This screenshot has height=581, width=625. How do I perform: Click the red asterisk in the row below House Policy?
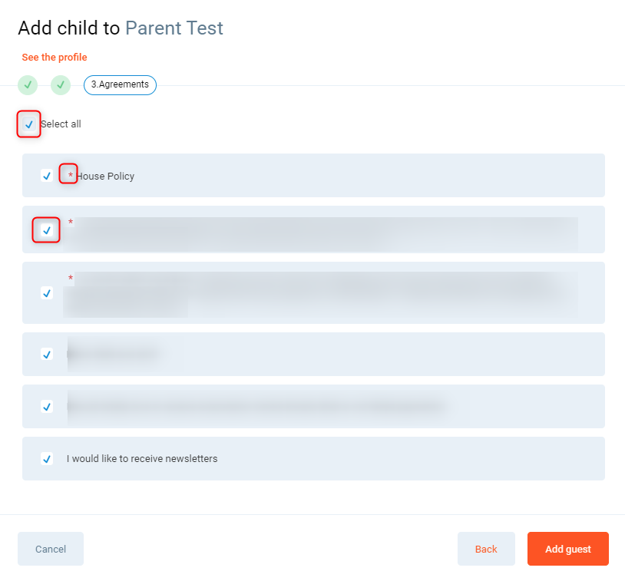pos(71,223)
